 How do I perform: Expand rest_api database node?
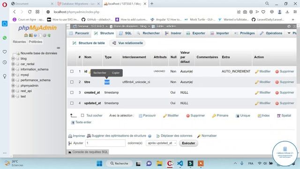(13, 91)
